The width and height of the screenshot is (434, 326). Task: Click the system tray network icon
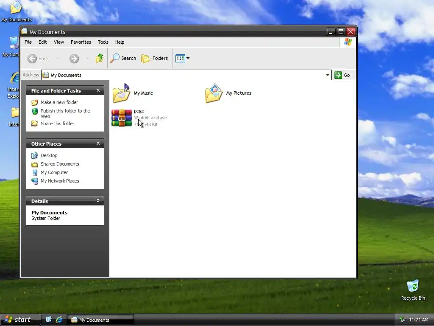tap(402, 320)
